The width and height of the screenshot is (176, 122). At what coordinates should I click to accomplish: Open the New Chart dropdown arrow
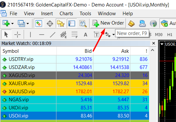(x=13, y=24)
